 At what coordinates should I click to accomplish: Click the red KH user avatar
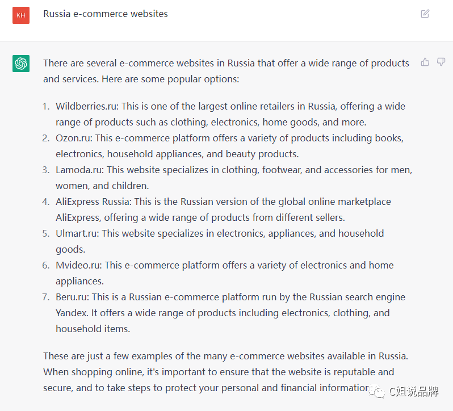coord(21,15)
